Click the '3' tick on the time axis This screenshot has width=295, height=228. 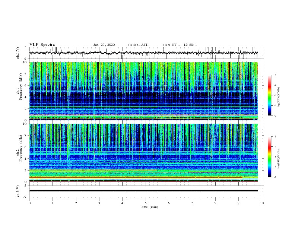99,203
